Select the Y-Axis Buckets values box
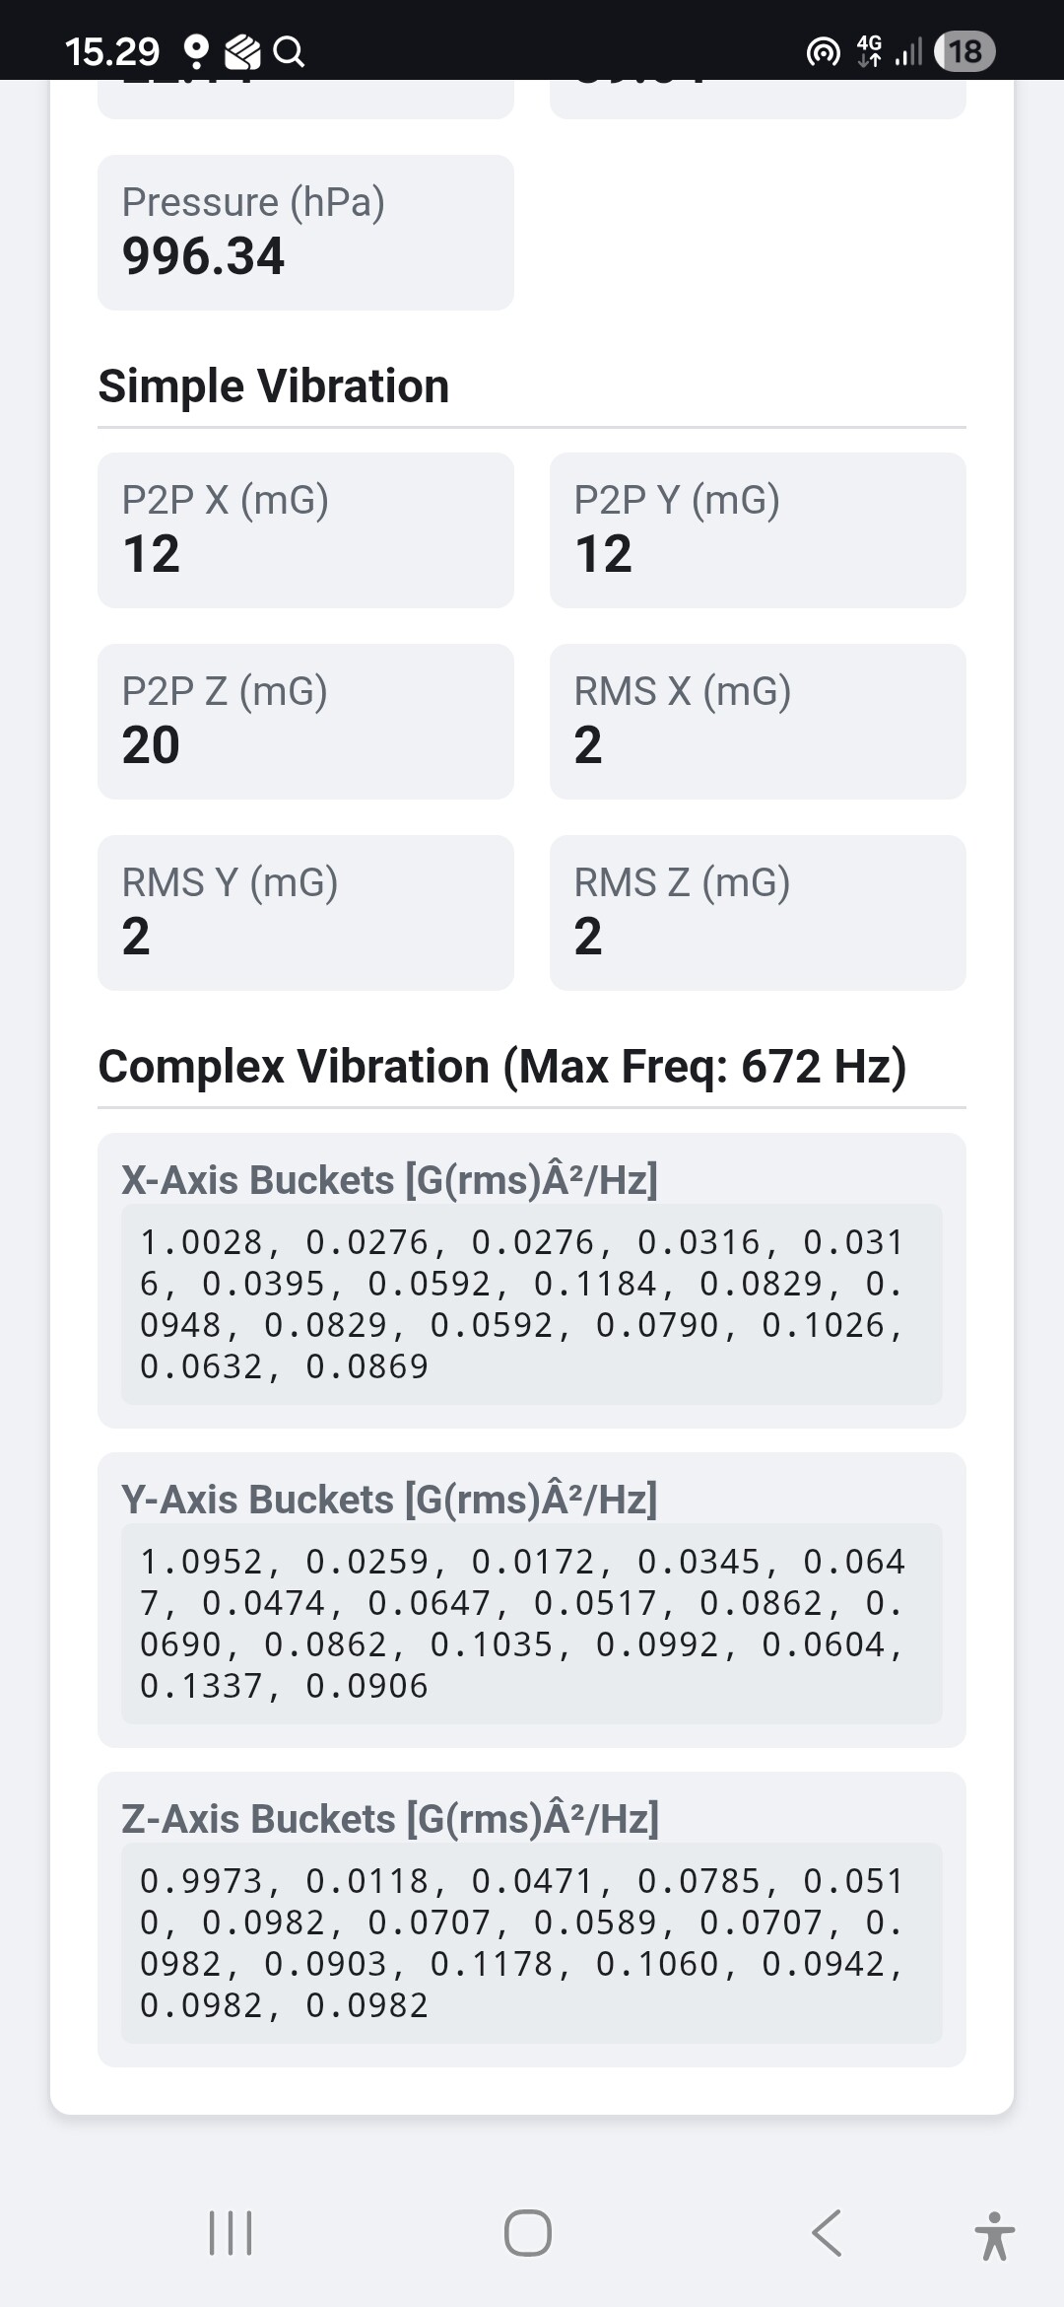1064x2307 pixels. [x=531, y=1624]
